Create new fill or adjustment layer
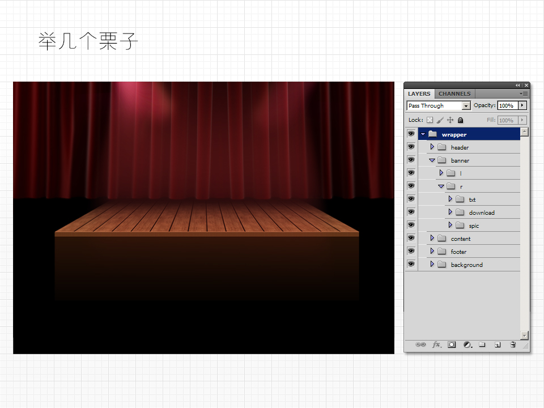Image resolution: width=544 pixels, height=408 pixels. click(x=467, y=345)
